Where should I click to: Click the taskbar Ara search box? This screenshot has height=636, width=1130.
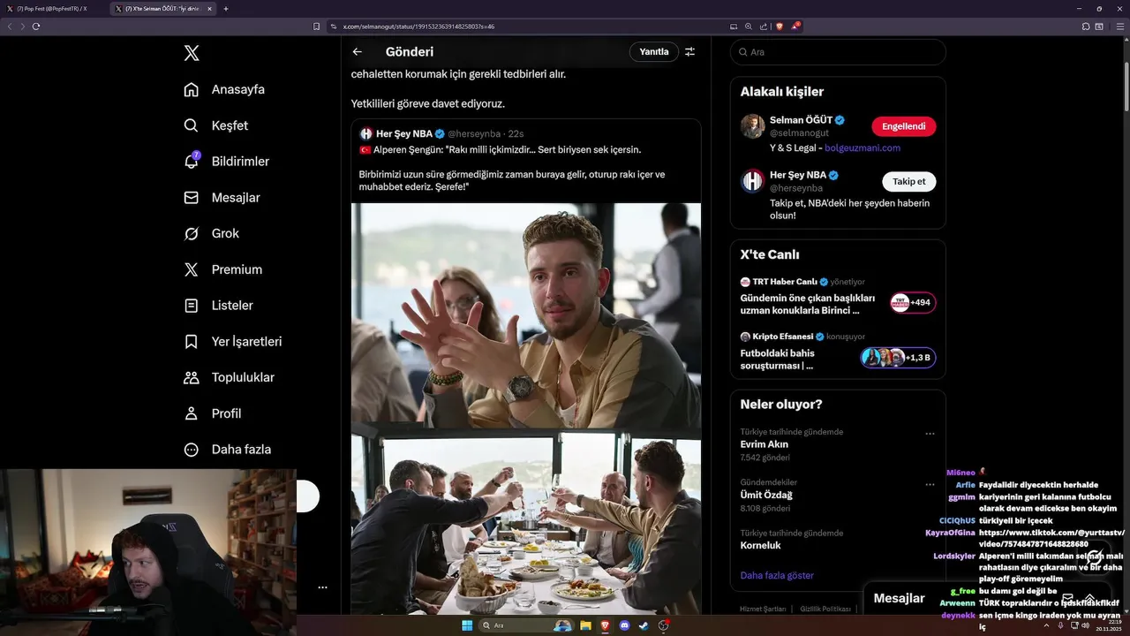[528, 625]
